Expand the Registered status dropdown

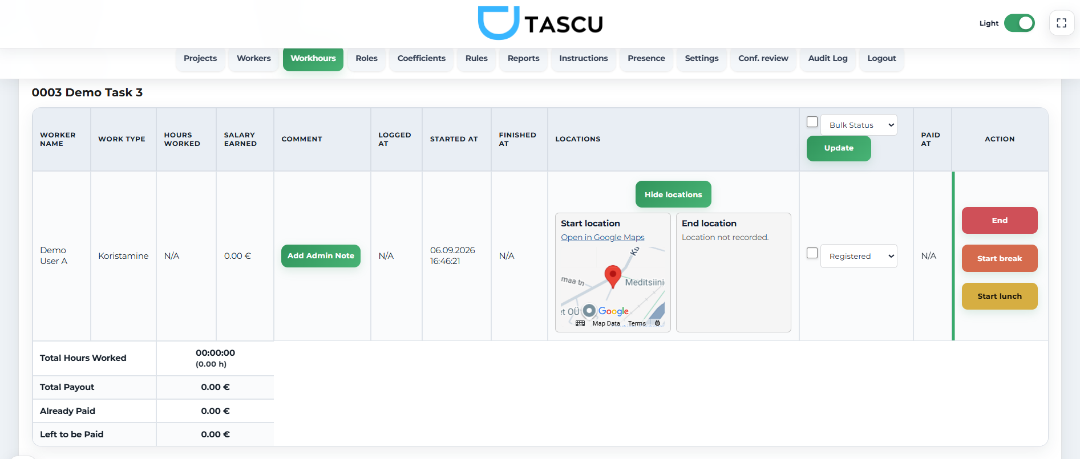tap(859, 256)
